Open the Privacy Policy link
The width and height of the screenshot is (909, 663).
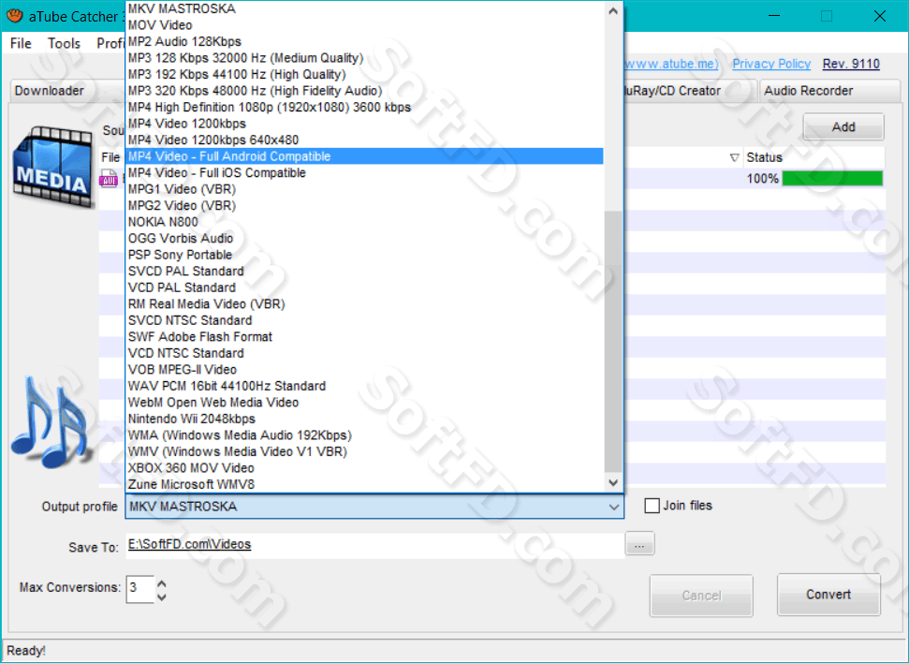pos(771,64)
